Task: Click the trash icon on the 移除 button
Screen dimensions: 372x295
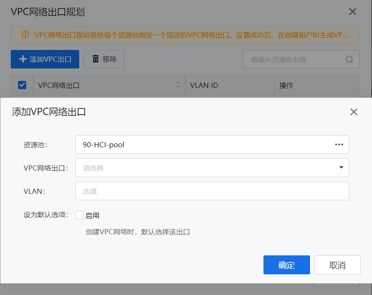Action: [x=96, y=59]
